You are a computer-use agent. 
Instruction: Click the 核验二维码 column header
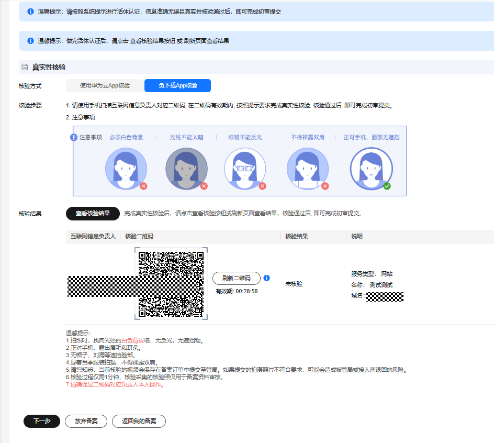[139, 236]
